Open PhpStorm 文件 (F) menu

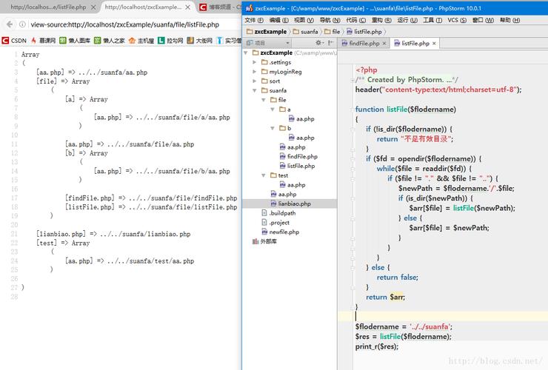(254, 20)
